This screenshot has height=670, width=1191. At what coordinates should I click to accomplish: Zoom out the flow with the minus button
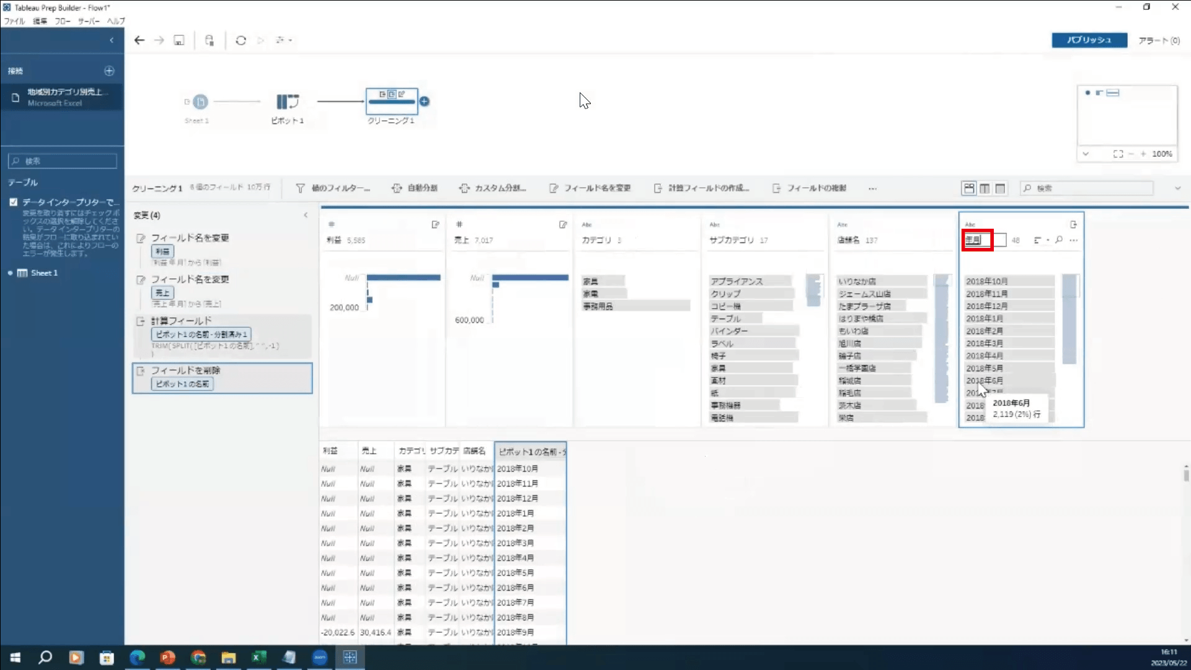click(1131, 154)
